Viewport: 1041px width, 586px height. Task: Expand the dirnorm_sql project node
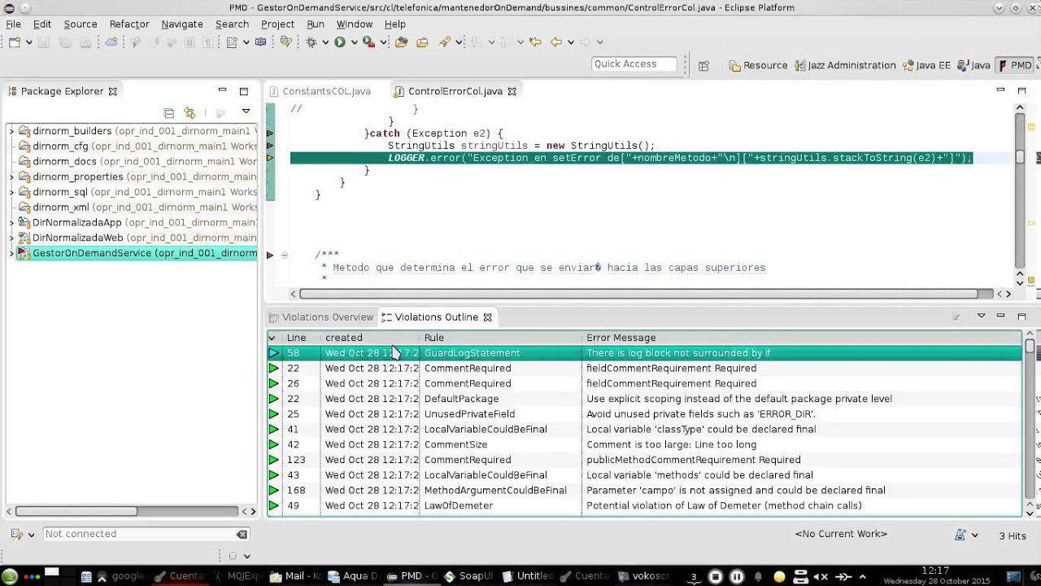pyautogui.click(x=11, y=192)
